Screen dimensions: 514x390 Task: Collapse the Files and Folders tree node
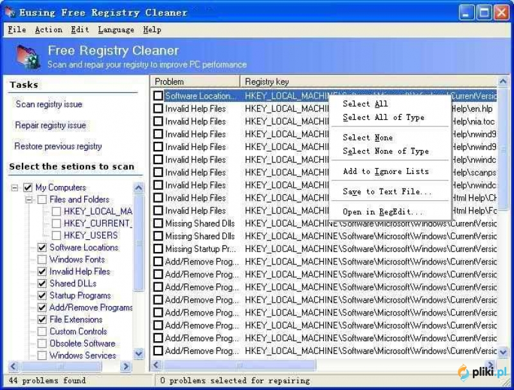pyautogui.click(x=29, y=199)
